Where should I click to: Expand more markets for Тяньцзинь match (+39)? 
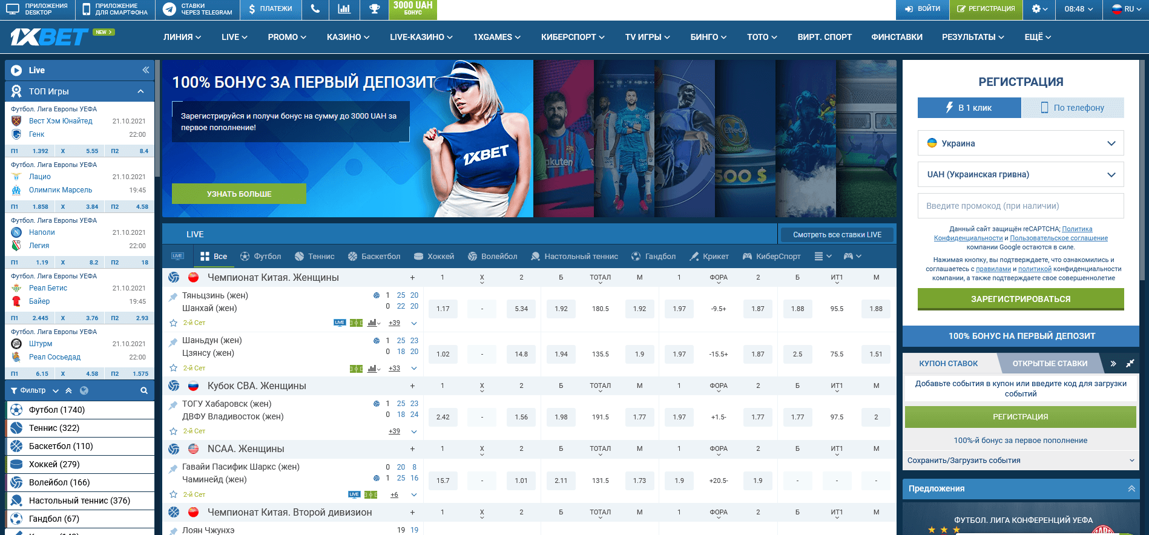click(x=394, y=323)
